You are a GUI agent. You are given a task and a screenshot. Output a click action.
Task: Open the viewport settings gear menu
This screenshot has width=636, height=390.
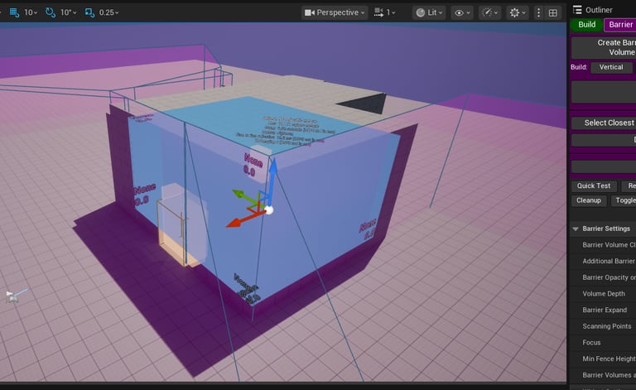pyautogui.click(x=518, y=12)
